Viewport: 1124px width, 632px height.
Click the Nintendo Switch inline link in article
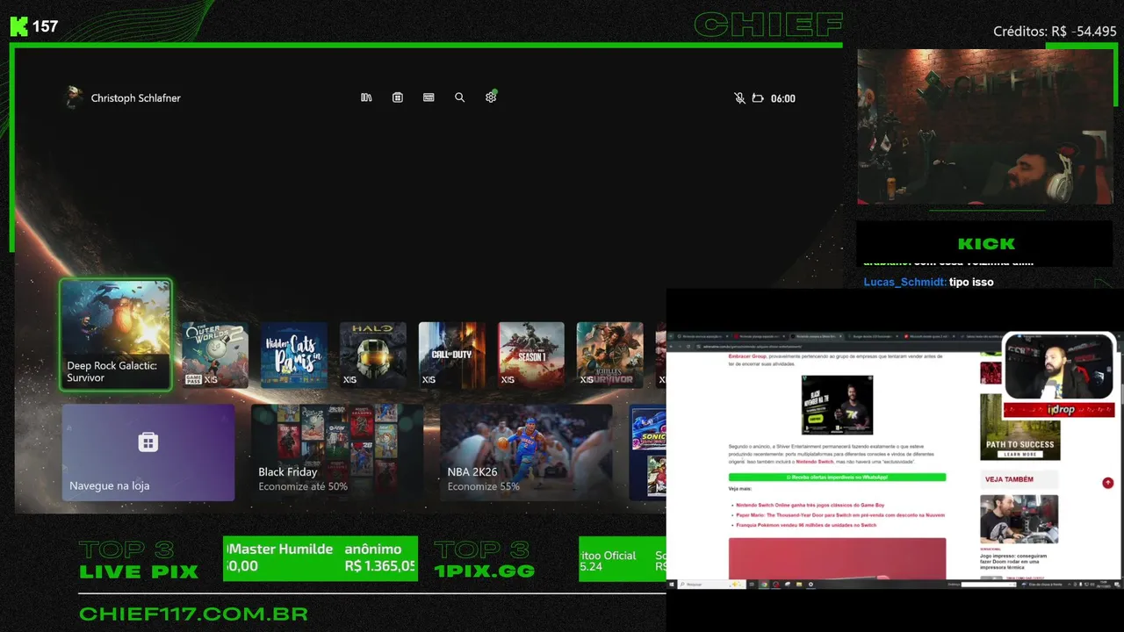814,462
